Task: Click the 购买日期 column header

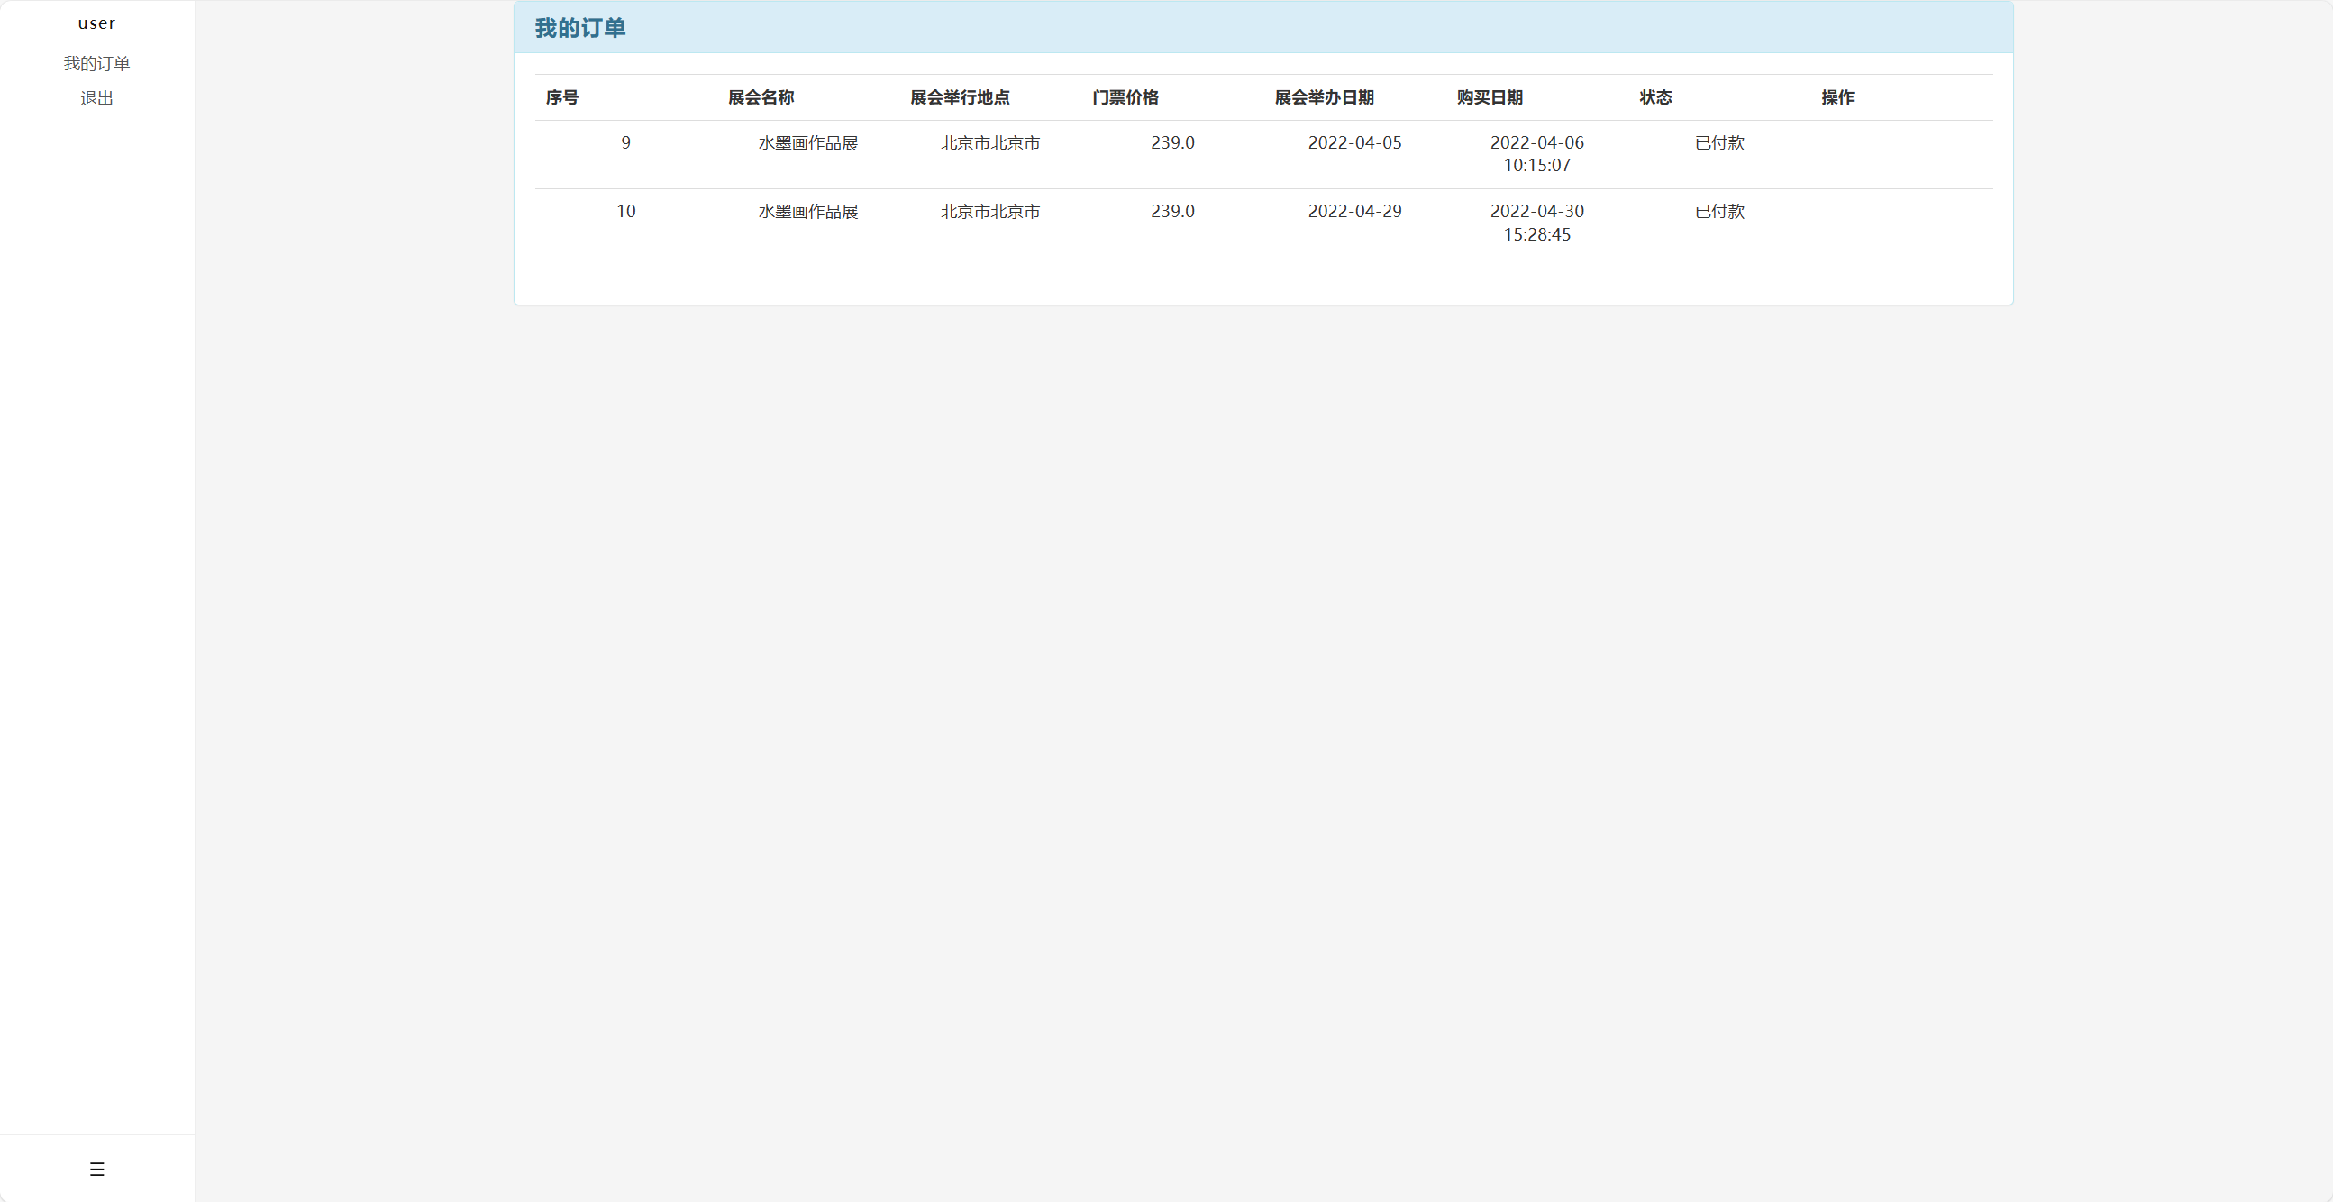Action: tap(1490, 97)
